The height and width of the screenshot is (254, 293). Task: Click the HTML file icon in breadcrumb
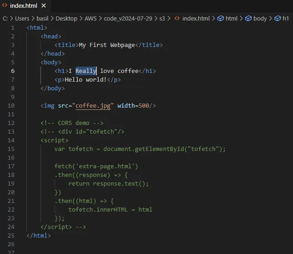coord(177,18)
